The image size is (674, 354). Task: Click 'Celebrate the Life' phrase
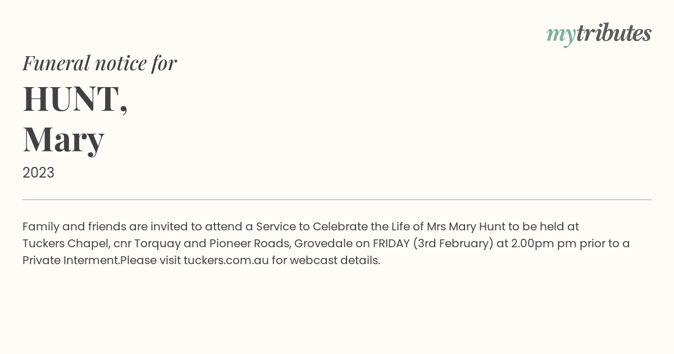362,226
